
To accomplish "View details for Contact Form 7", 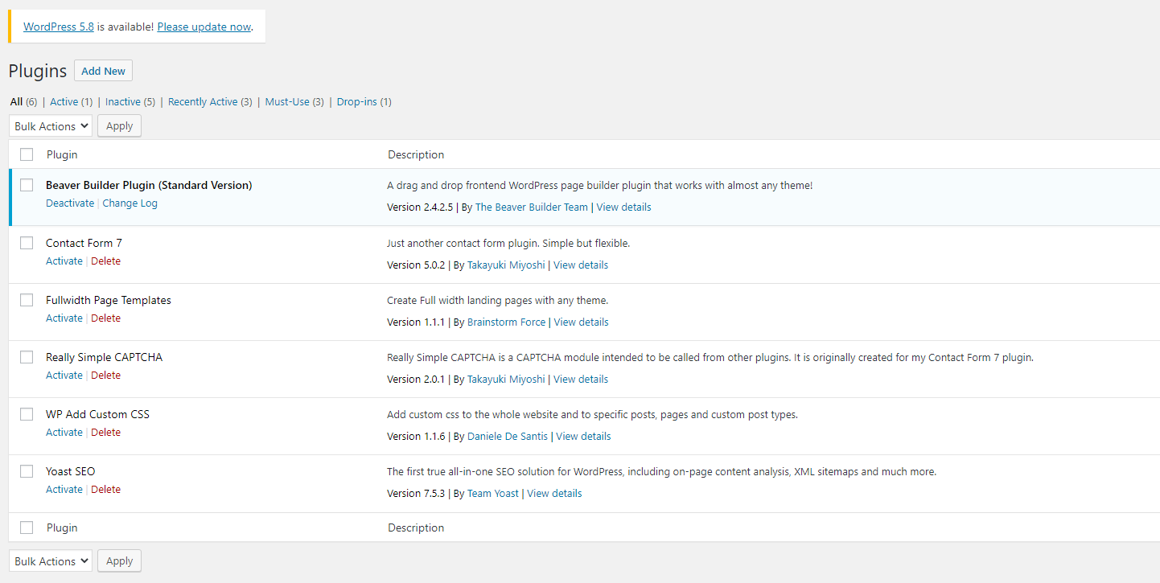I will click(x=581, y=265).
